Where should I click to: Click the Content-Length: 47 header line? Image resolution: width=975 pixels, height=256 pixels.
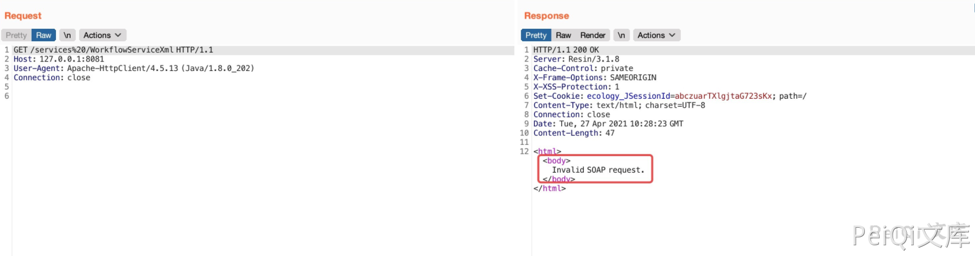(x=574, y=133)
